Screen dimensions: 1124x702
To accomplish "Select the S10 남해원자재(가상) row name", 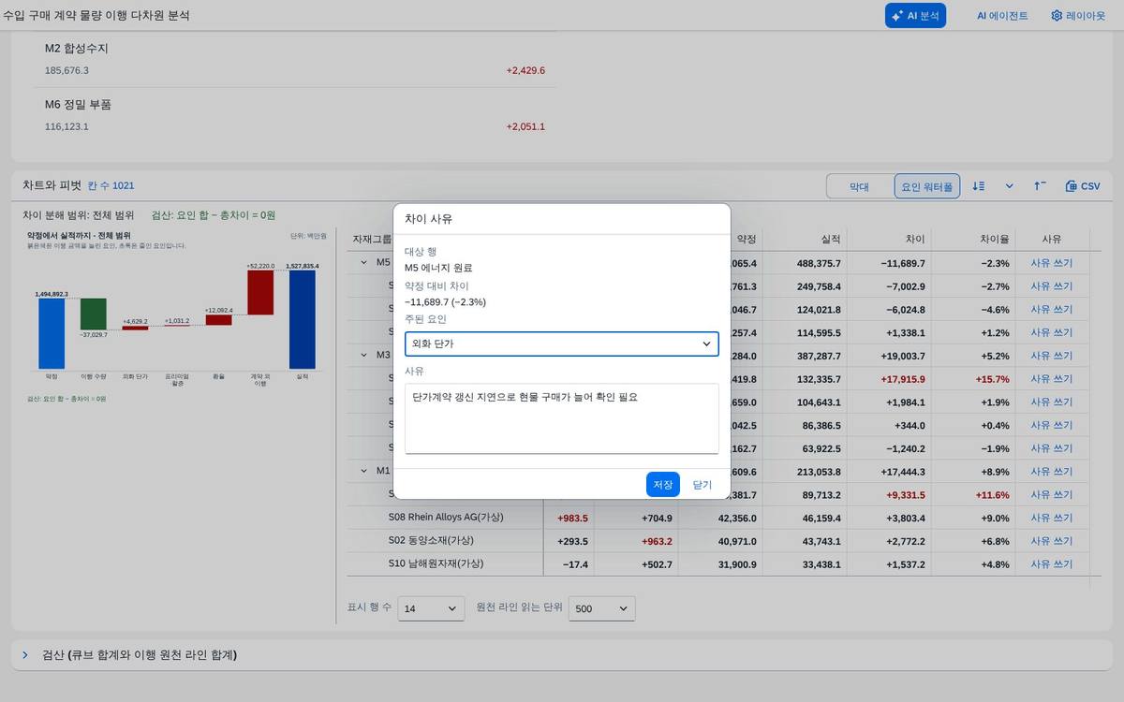I will click(x=436, y=563).
